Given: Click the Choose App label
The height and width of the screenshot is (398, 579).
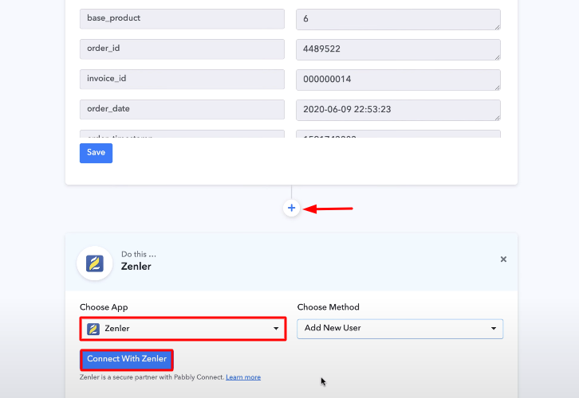Looking at the screenshot, I should pos(104,307).
